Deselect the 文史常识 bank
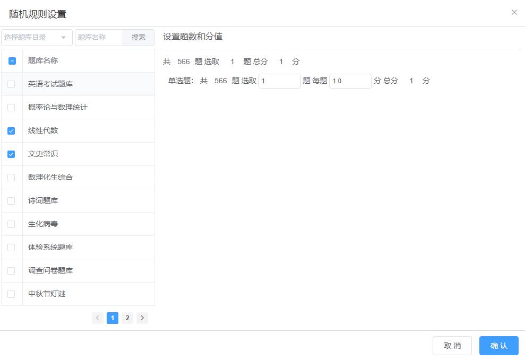525x361 pixels. pos(12,154)
